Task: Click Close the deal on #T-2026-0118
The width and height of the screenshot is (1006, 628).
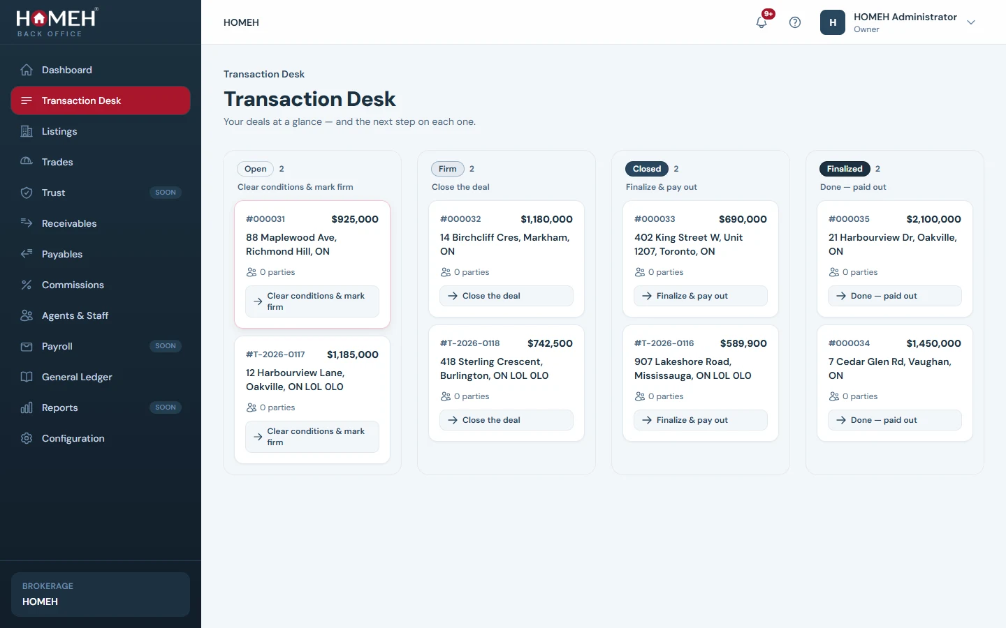Action: [506, 420]
